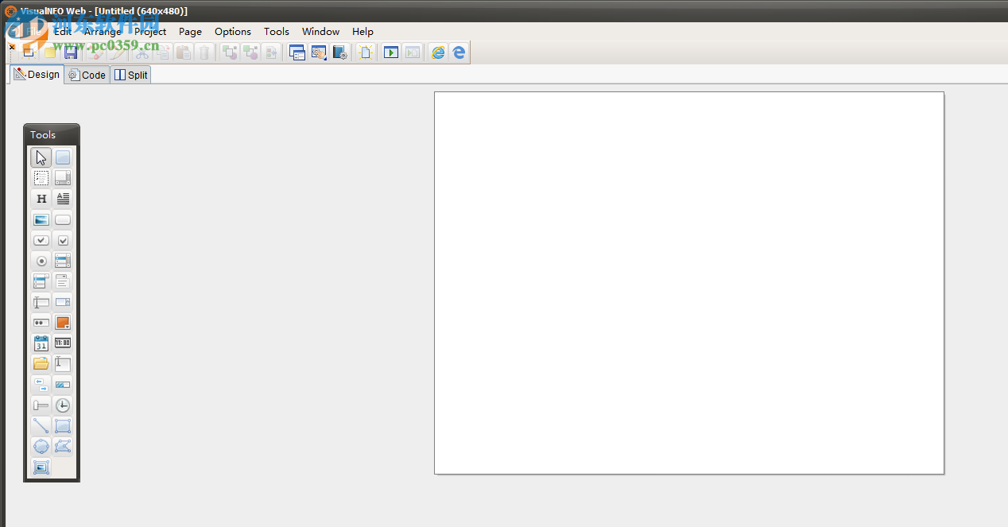The image size is (1008, 527).
Task: Switch to the Code tab
Action: (87, 75)
